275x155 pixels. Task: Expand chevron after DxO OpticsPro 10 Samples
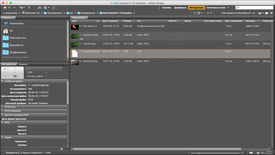tap(134, 13)
